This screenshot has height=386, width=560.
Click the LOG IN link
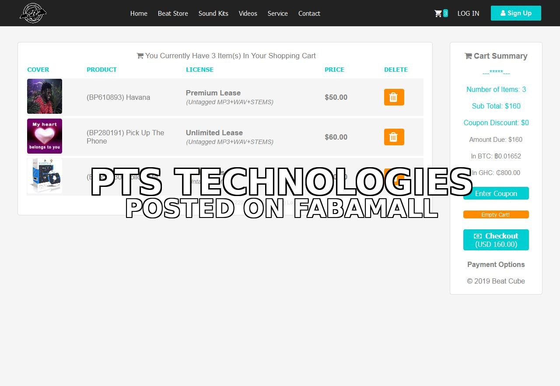(468, 14)
